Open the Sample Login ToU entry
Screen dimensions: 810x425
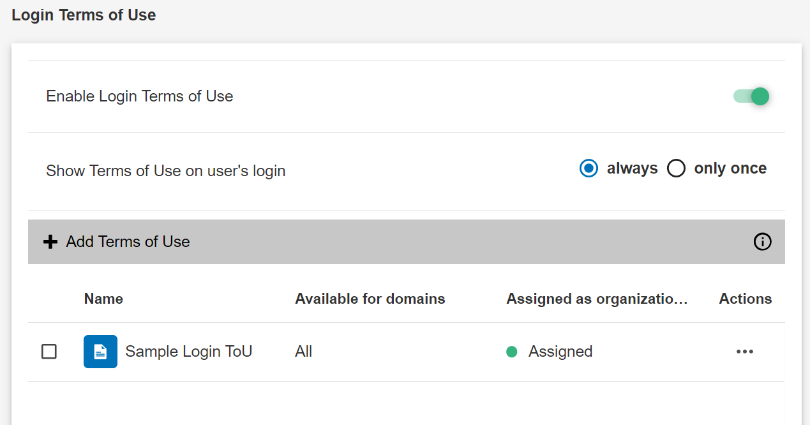point(189,351)
